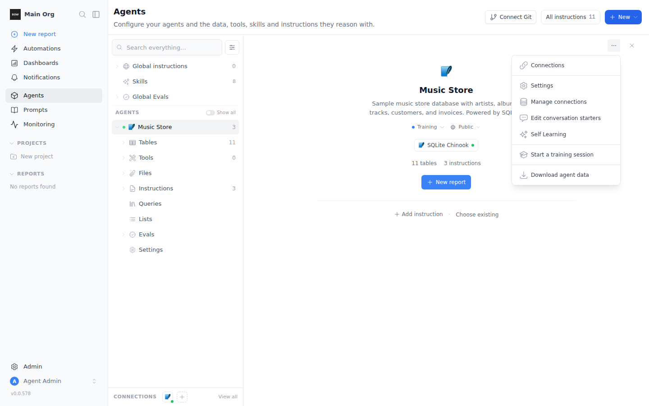The width and height of the screenshot is (649, 406).
Task: Choose Self Learning from the menu
Action: click(x=566, y=134)
